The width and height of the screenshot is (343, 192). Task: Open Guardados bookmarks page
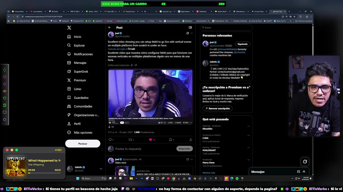(78, 98)
